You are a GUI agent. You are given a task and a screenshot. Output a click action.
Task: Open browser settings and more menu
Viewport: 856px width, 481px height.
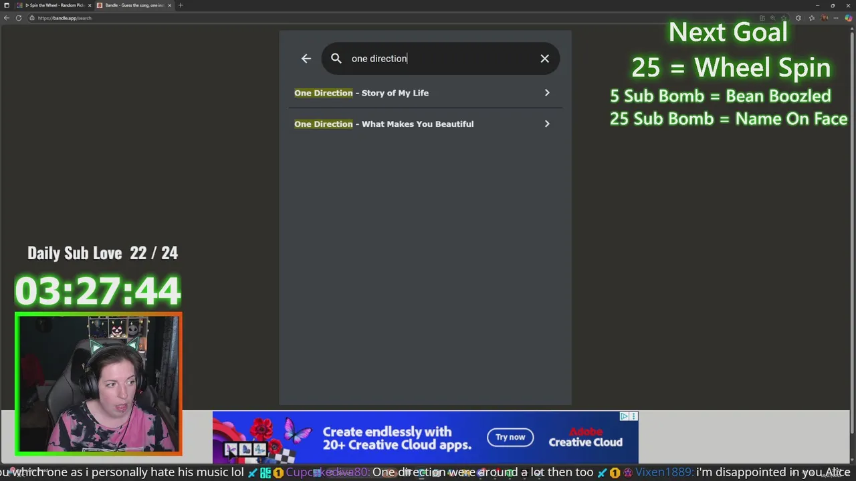click(x=836, y=18)
